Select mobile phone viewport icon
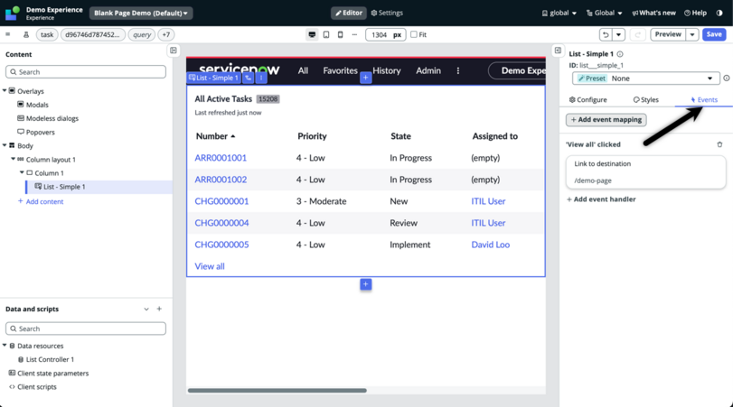The width and height of the screenshot is (733, 407). tap(341, 34)
